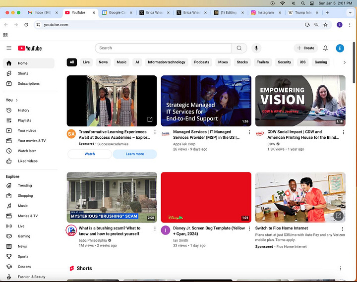Open Mysterious Brushing Scam thumbnail
Viewport: 357px width, 282px height.
[112, 197]
